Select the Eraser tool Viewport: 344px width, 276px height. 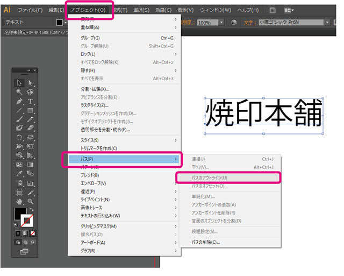click(x=31, y=128)
